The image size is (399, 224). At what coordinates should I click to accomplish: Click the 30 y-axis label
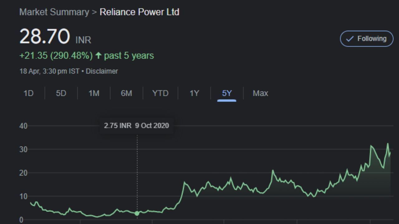coord(23,150)
